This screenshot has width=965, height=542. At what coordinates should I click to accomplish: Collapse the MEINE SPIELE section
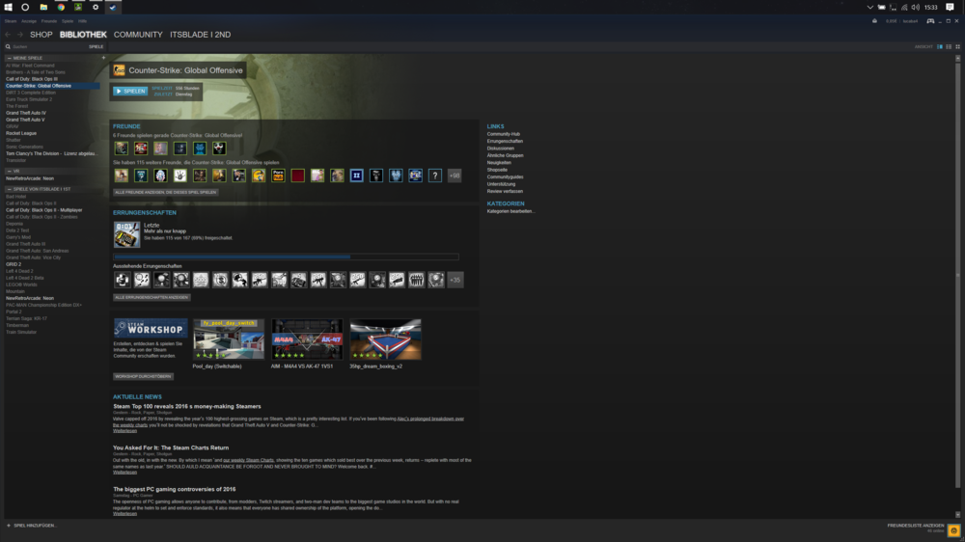pyautogui.click(x=9, y=58)
